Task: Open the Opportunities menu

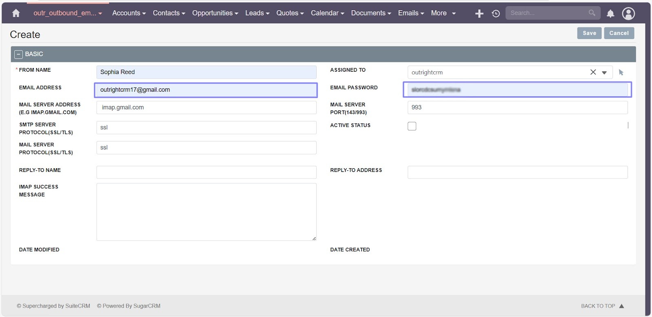Action: click(215, 13)
